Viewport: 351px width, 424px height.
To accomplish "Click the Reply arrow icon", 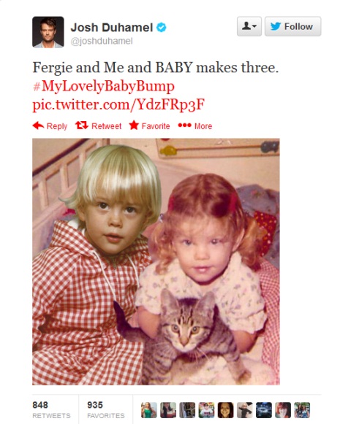I will [x=38, y=126].
